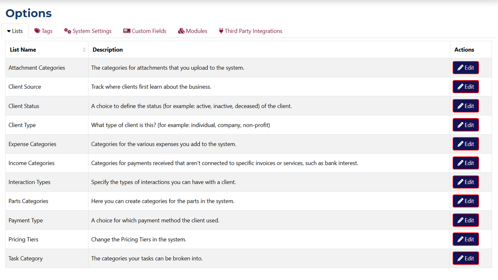Click the tag icon on Tags tab

37,31
